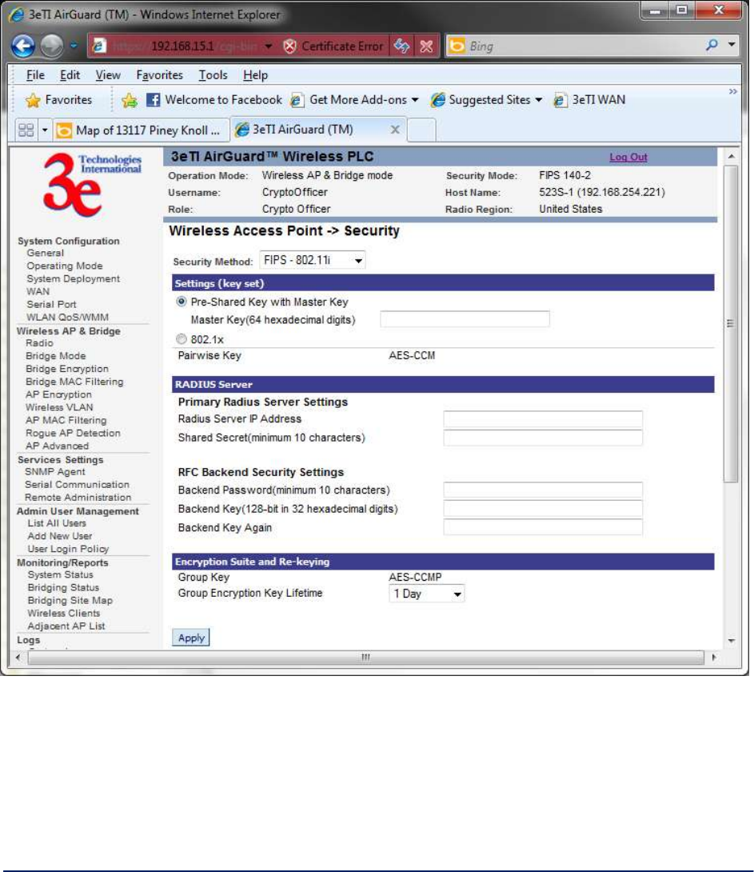Click the Quick Tabs grid icon
754x872 pixels.
26,130
